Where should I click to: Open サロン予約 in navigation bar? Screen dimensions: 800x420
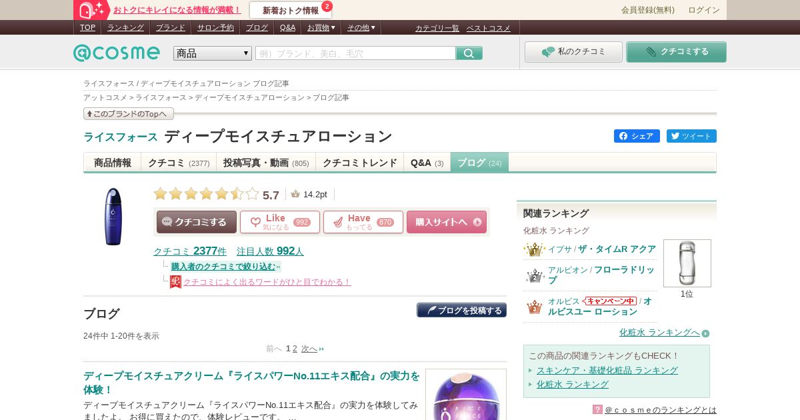pyautogui.click(x=215, y=27)
